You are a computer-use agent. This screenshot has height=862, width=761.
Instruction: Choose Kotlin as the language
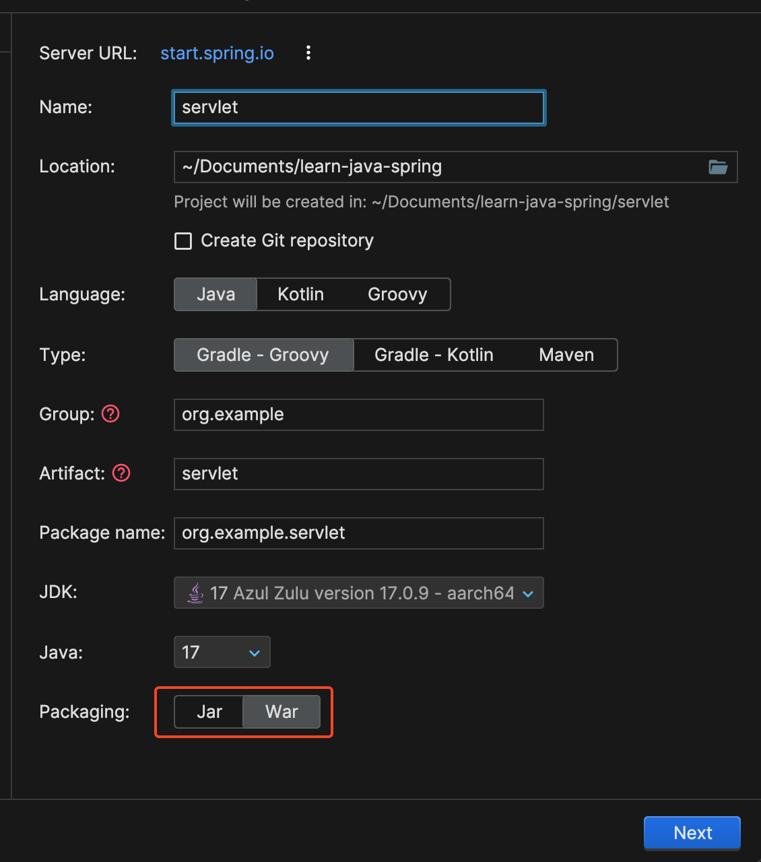click(x=300, y=294)
